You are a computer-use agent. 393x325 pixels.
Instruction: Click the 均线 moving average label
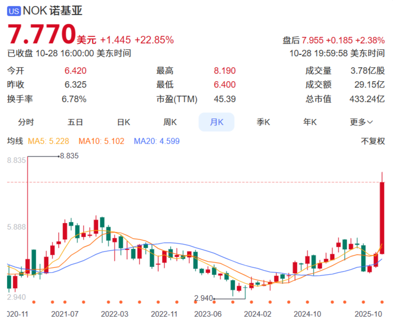tap(15, 141)
